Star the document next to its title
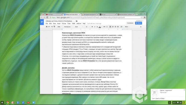This screenshot has height=105, width=186. point(74,21)
